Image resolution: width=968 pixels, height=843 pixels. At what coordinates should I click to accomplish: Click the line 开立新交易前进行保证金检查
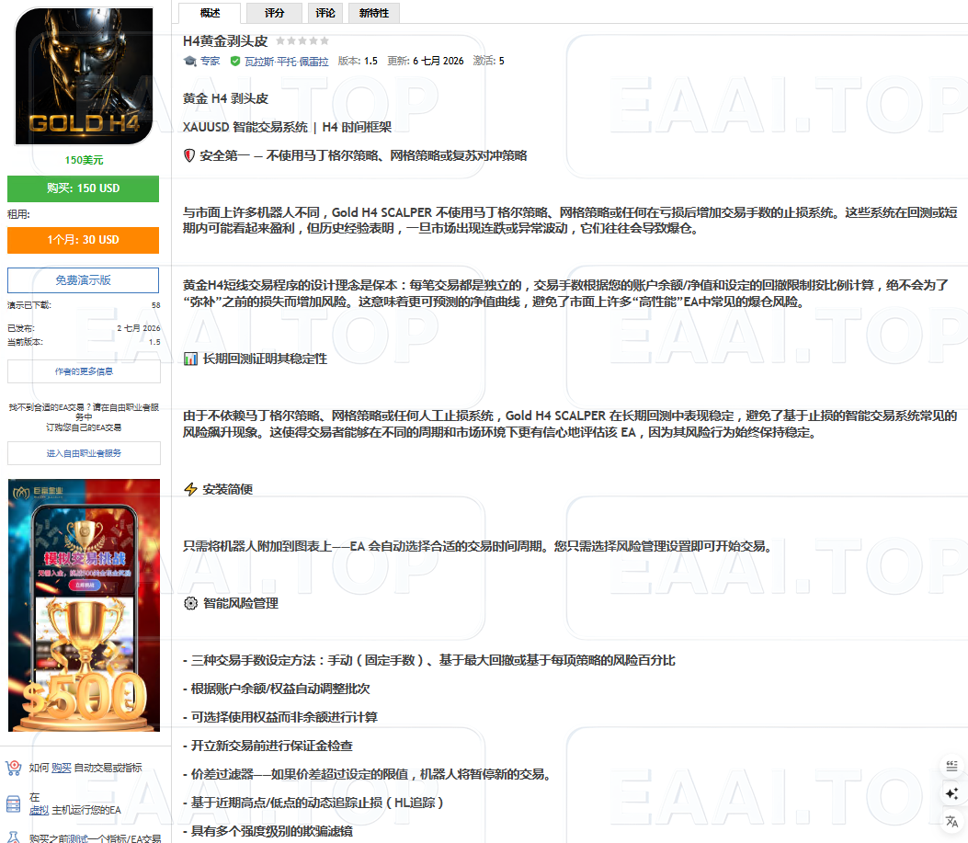(x=268, y=746)
